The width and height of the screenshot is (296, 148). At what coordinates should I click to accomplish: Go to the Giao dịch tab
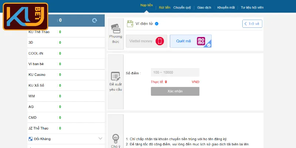[x=204, y=7]
